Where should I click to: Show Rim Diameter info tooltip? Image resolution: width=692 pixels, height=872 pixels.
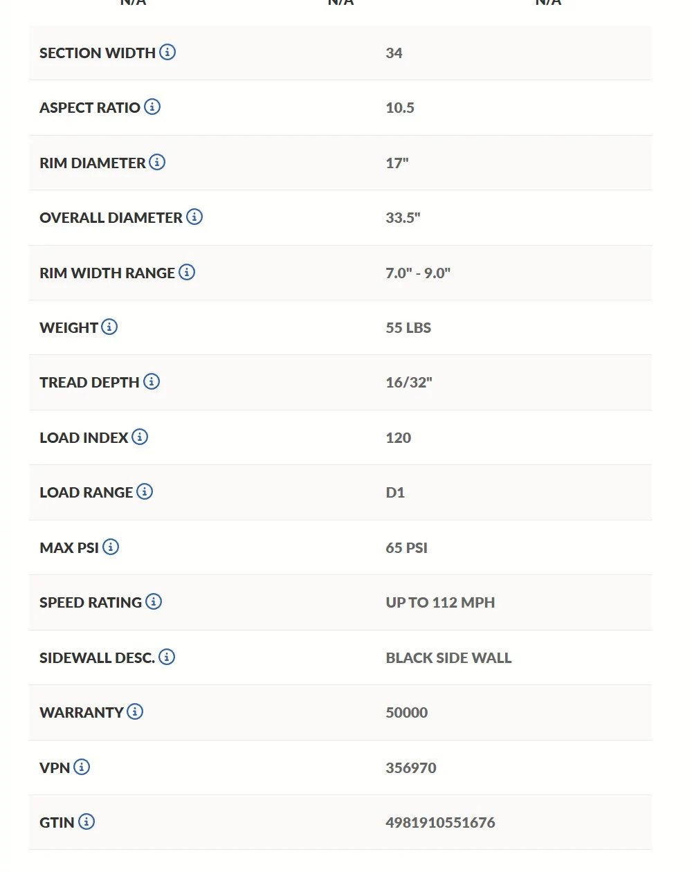pos(157,162)
